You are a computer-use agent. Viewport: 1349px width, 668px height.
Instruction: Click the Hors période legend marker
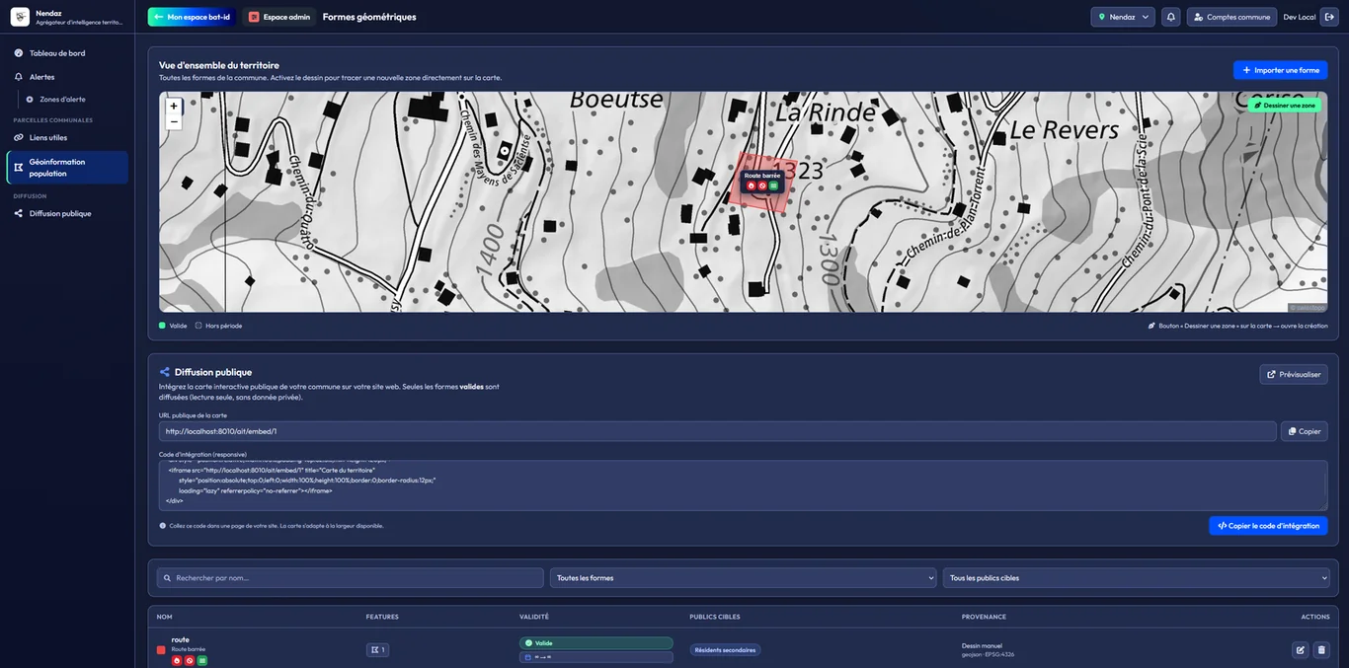point(198,326)
